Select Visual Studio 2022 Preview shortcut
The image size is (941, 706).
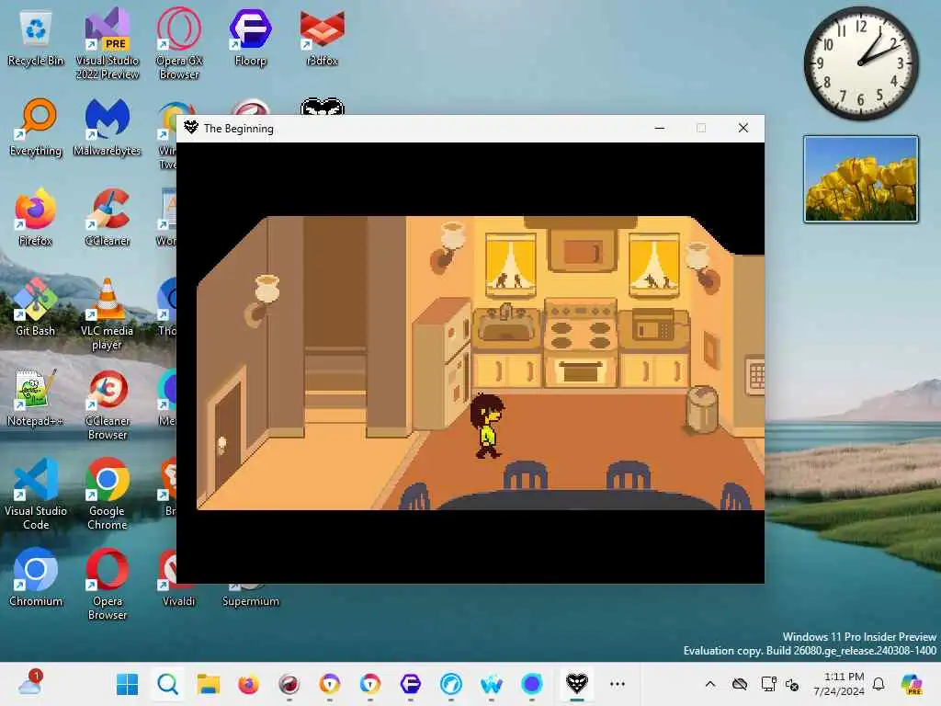107,44
